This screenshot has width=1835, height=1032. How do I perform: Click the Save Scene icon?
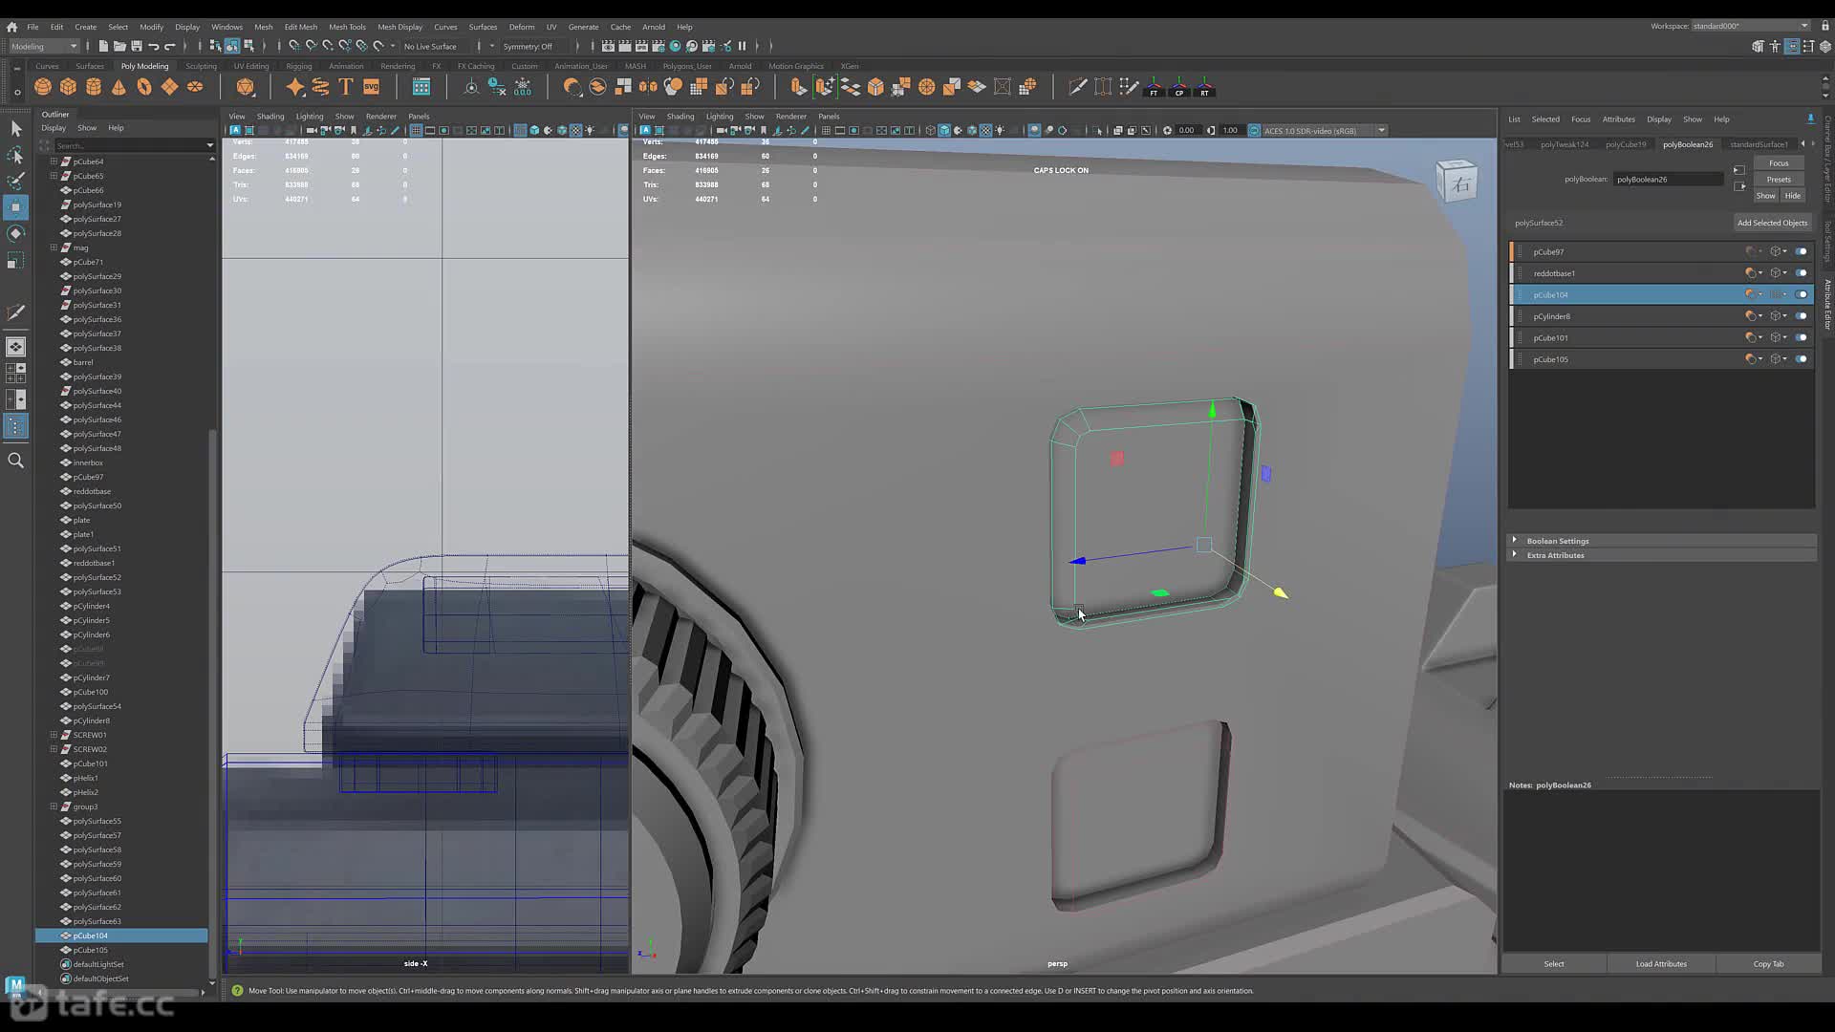[x=137, y=46]
